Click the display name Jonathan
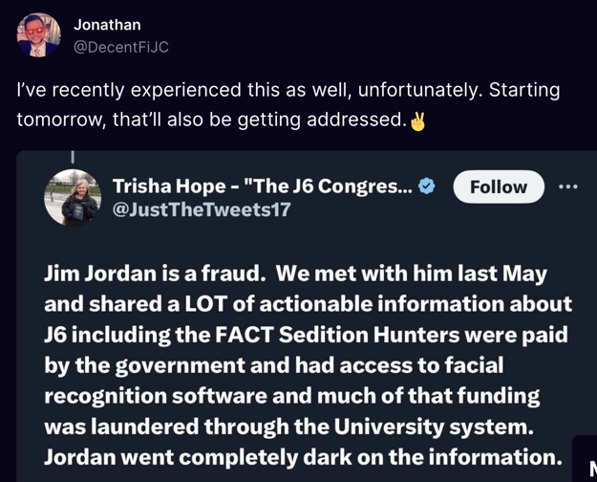This screenshot has width=597, height=482. [x=109, y=25]
